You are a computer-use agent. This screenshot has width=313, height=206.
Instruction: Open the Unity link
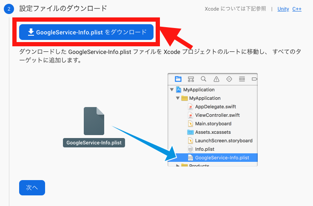coord(283,9)
